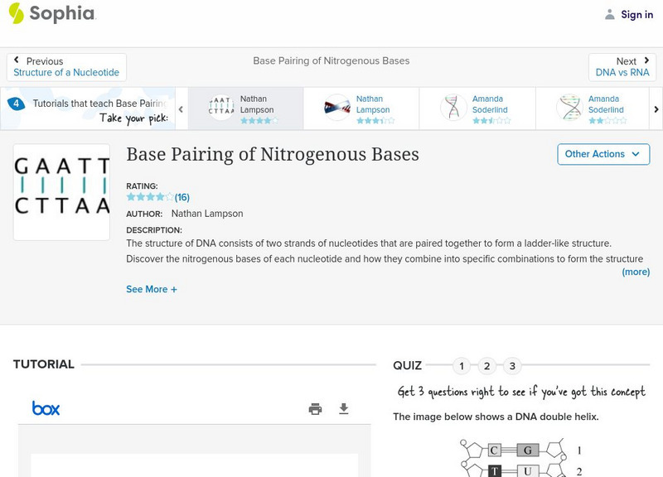Image resolution: width=663 pixels, height=477 pixels.
Task: Click the blue 4 tutorials count badge
Action: click(x=16, y=104)
